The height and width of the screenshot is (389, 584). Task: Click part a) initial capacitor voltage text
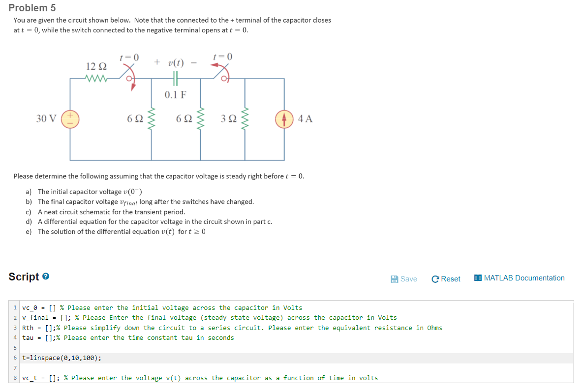point(90,192)
